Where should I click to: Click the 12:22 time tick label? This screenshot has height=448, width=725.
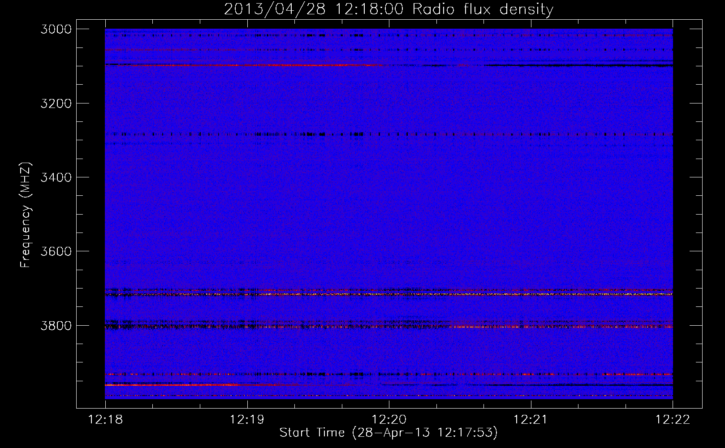673,419
